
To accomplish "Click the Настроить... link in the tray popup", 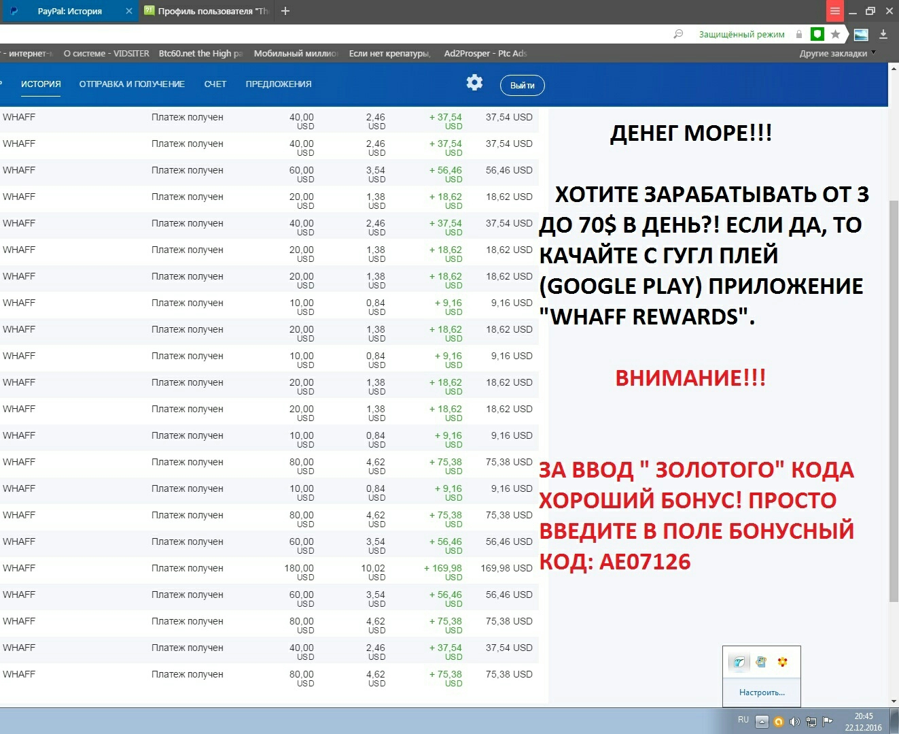I will (x=762, y=693).
